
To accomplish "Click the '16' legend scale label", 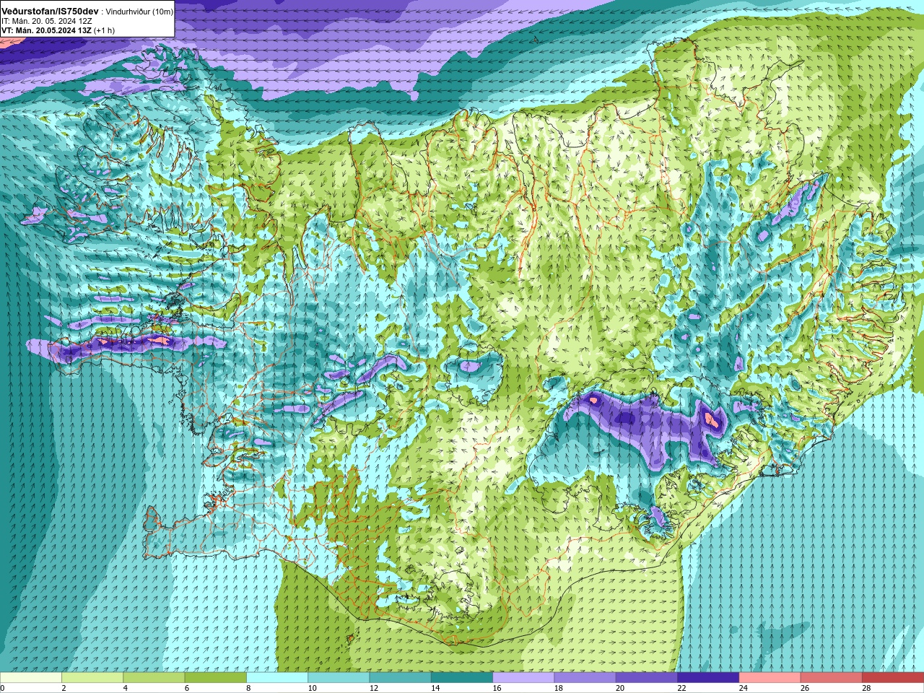I will 497,688.
